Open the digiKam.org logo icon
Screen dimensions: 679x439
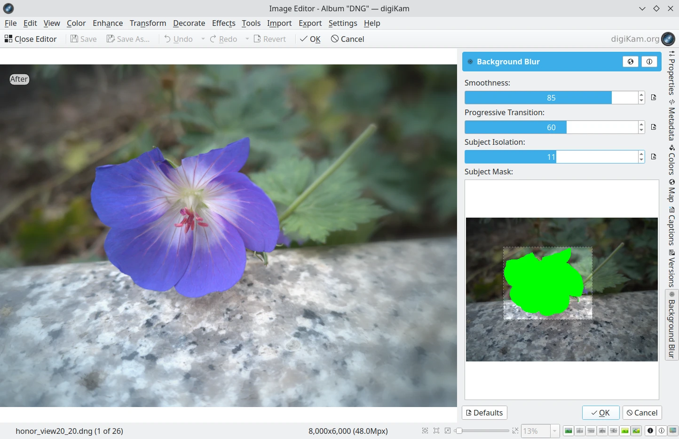[x=668, y=39]
